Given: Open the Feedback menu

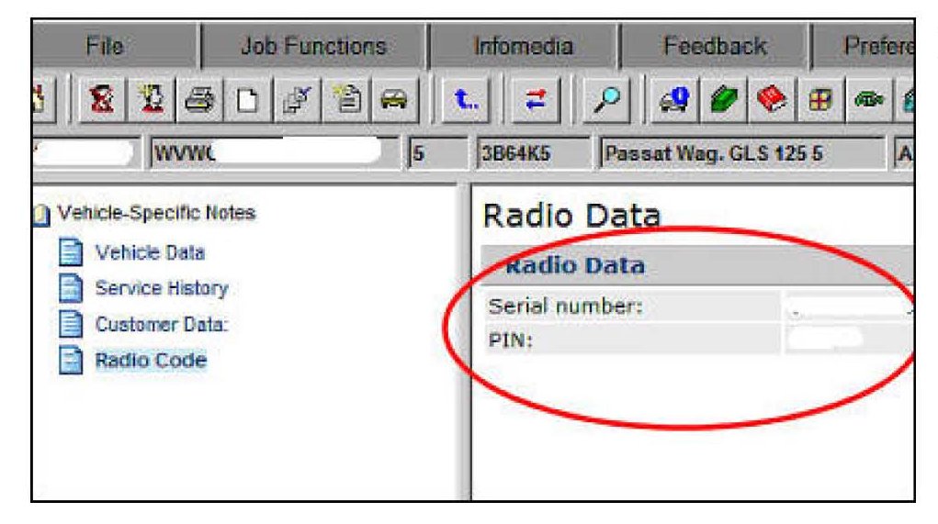Looking at the screenshot, I should 715,46.
